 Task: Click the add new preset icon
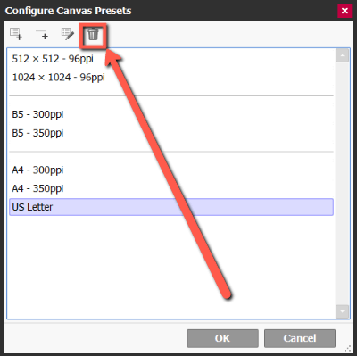click(x=16, y=34)
